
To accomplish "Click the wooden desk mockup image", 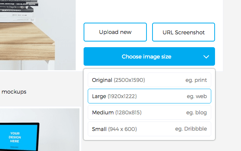I will (x=38, y=35).
